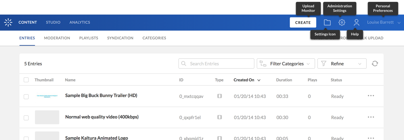The image size is (404, 140).
Task: Click the Type column header
Action: click(x=219, y=80)
